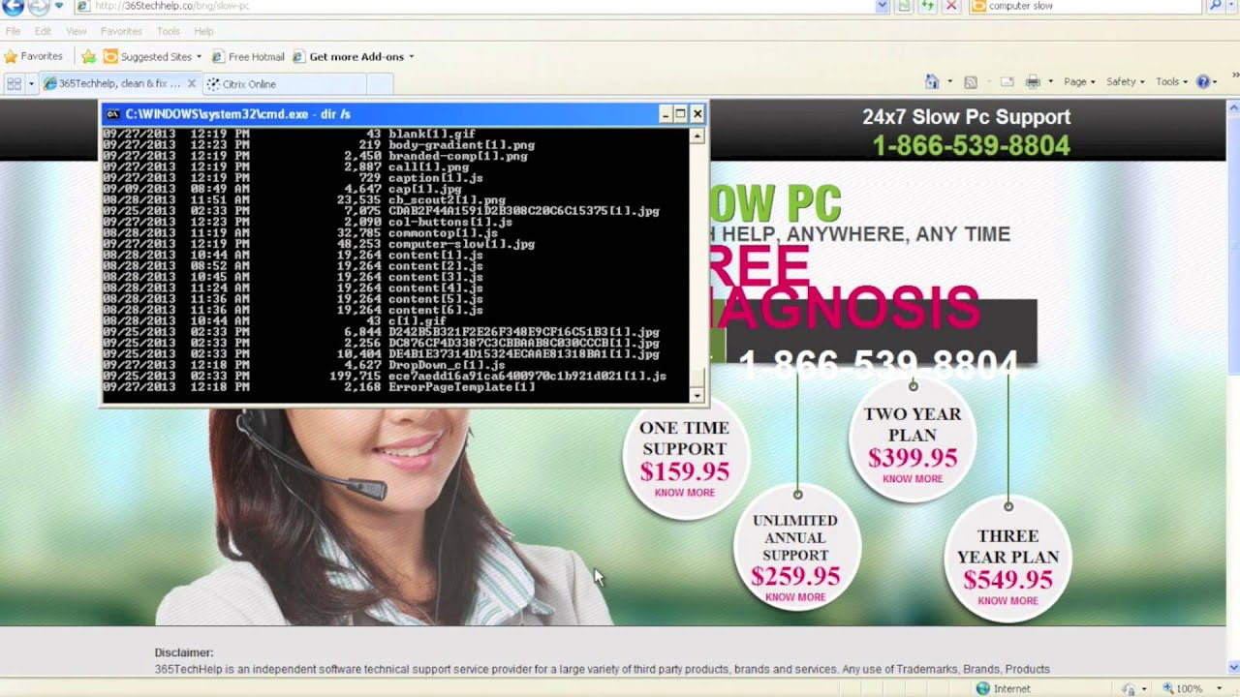
Task: Expand the Get more Add-ons dropdown arrow
Action: coord(411,57)
